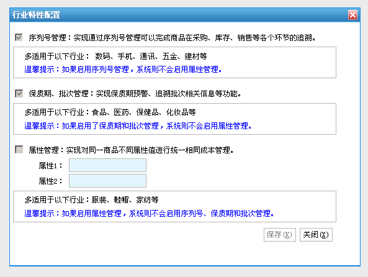Click the 食品、医药、保健品 industries line
This screenshot has width=368, height=277.
110,112
